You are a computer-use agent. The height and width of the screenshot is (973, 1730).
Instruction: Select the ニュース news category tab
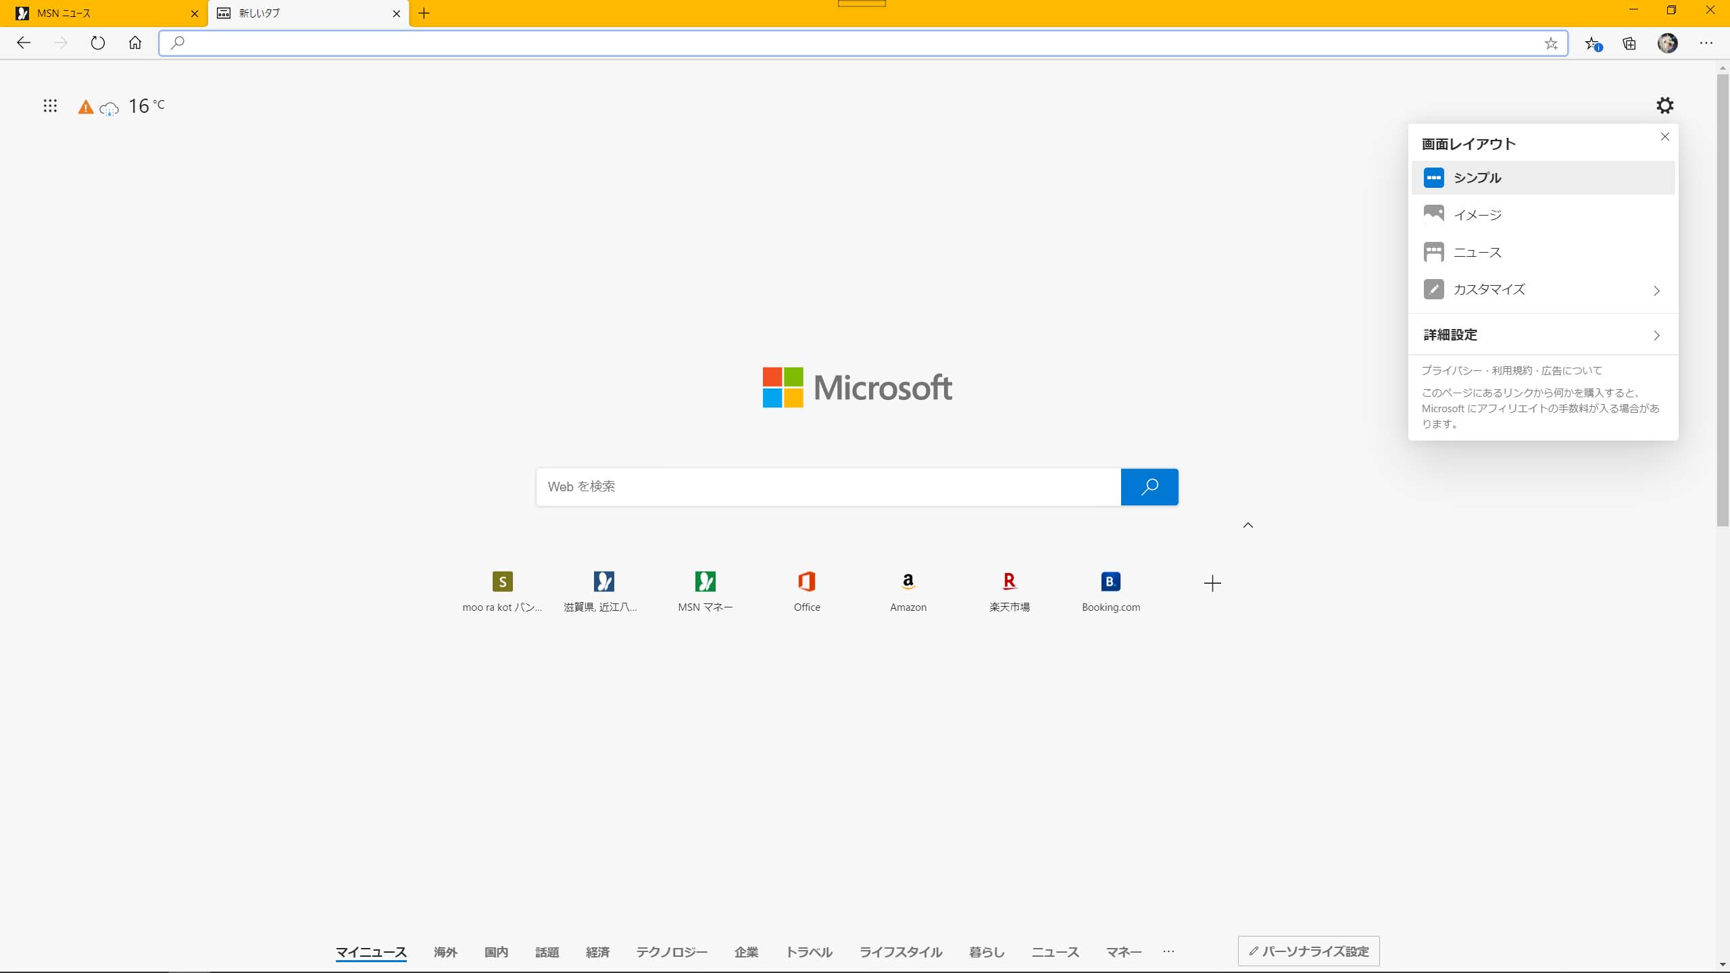point(1056,952)
